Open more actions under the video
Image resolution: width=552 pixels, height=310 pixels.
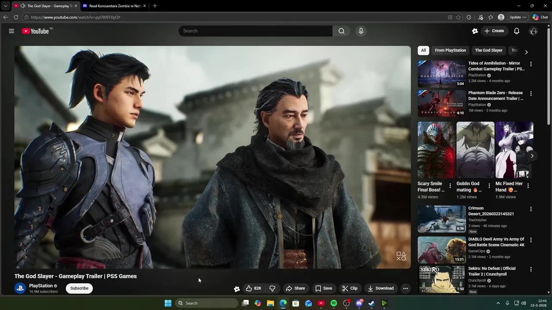tap(405, 288)
